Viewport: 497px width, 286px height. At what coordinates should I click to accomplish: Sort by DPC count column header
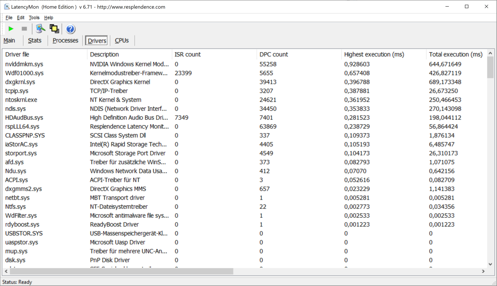[274, 54]
